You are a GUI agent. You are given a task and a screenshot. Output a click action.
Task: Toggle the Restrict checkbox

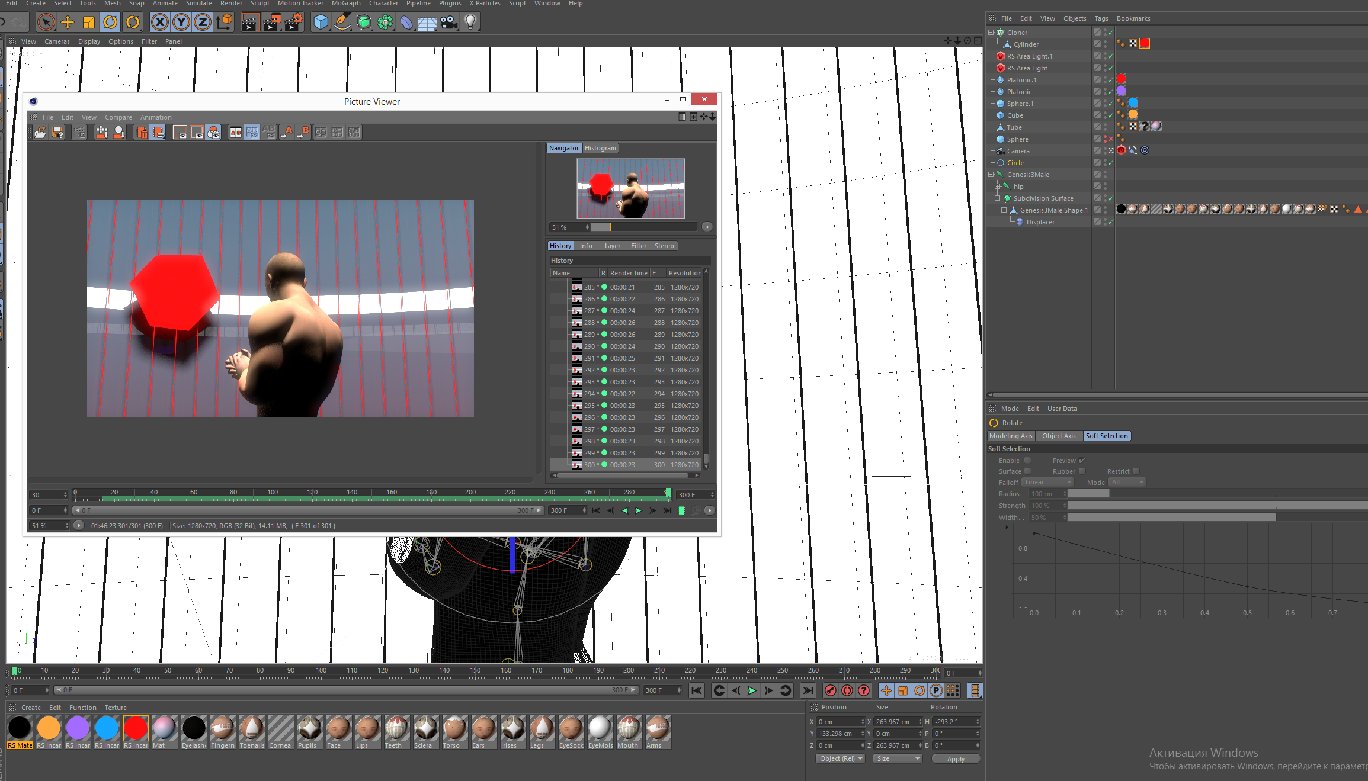[1136, 471]
